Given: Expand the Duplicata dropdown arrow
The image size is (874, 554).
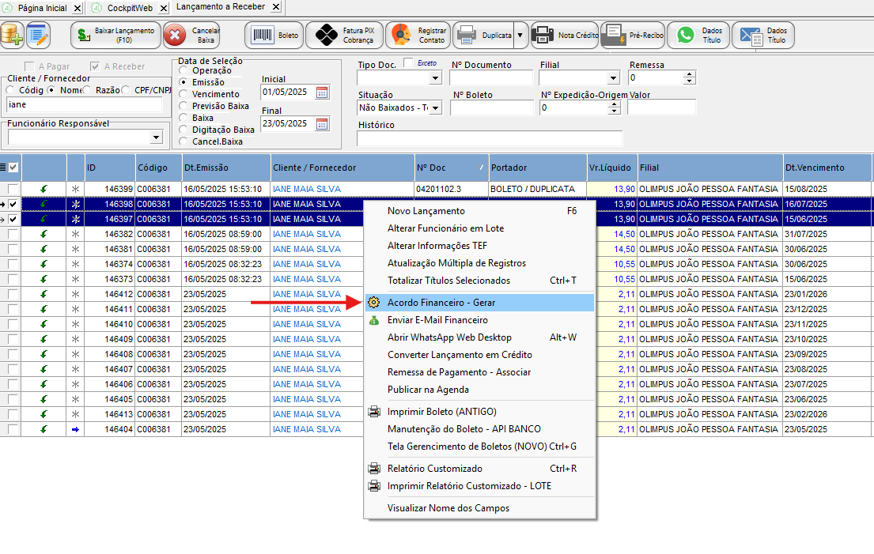Looking at the screenshot, I should pyautogui.click(x=520, y=35).
